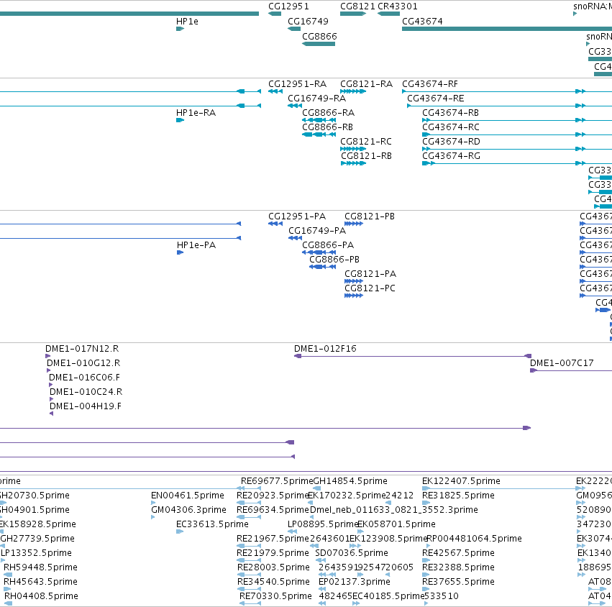Click the RE20923.5prime EST label
Image resolution: width=612 pixels, height=607 pixels.
coord(273,496)
